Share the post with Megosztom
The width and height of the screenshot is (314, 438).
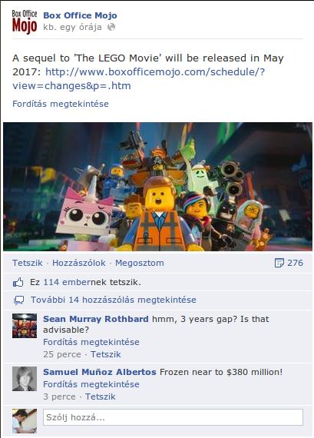click(140, 263)
